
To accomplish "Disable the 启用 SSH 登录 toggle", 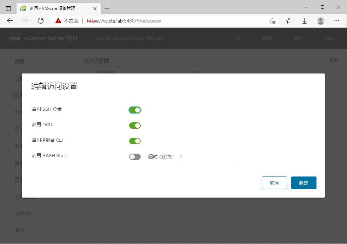I will [135, 110].
